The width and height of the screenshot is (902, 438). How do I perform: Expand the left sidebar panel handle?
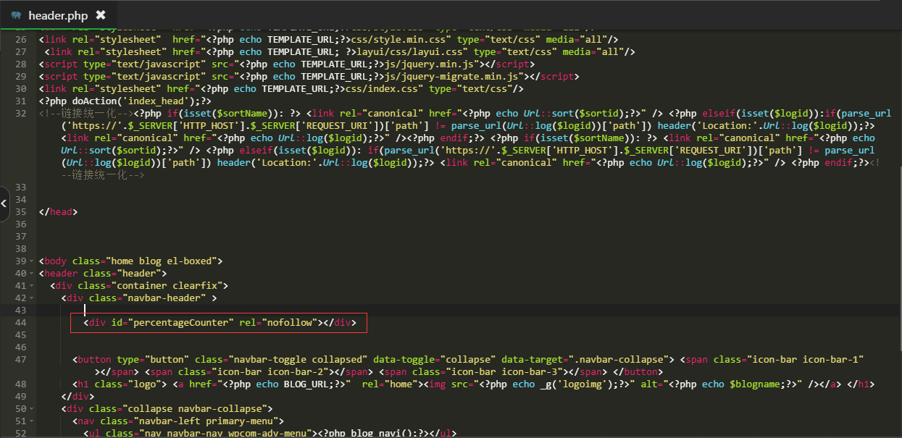(4, 204)
